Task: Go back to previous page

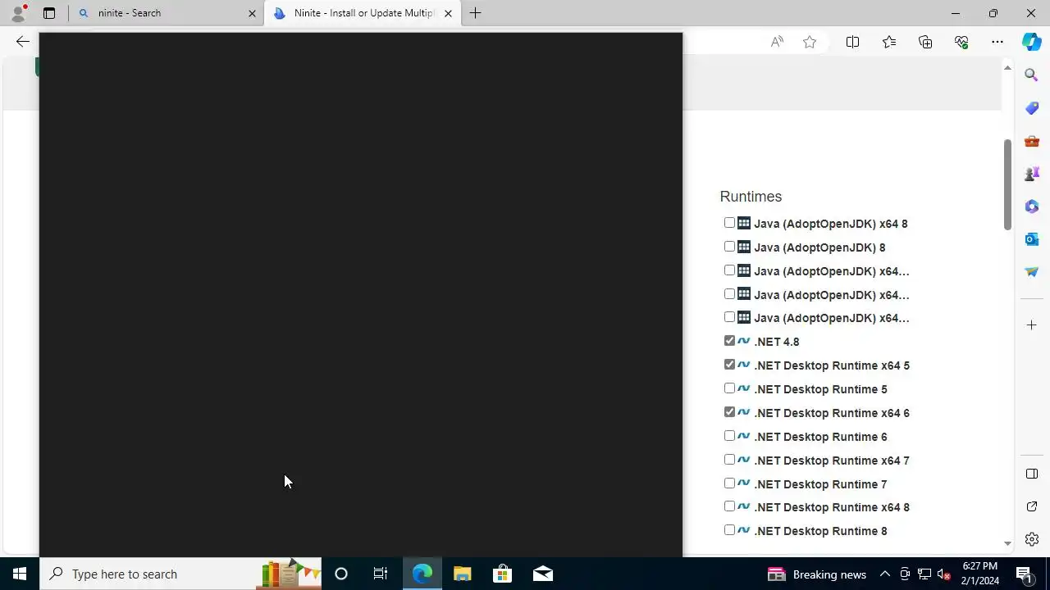Action: pos(23,42)
